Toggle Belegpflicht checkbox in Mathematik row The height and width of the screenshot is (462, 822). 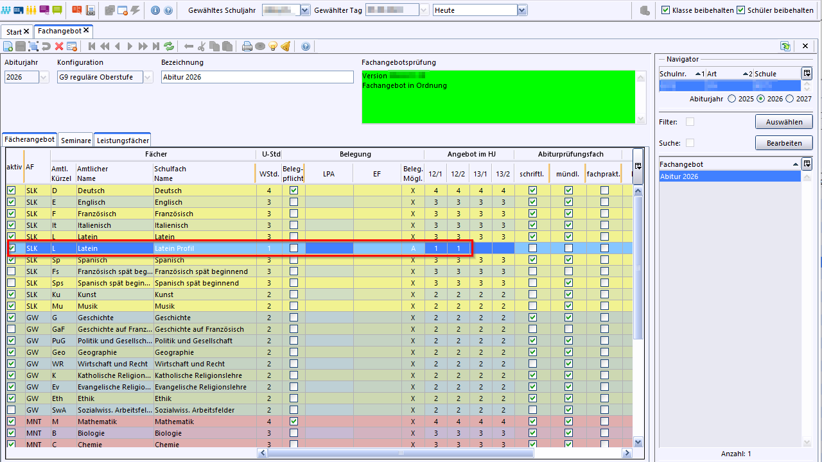(293, 422)
